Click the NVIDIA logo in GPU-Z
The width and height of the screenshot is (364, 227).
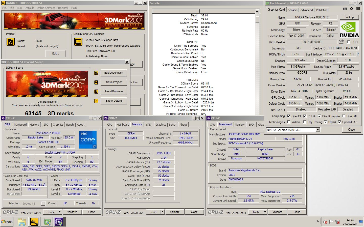click(349, 30)
